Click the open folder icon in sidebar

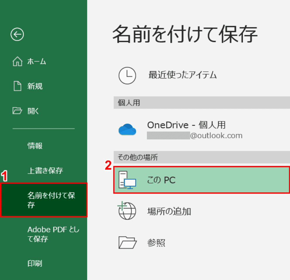(x=18, y=111)
